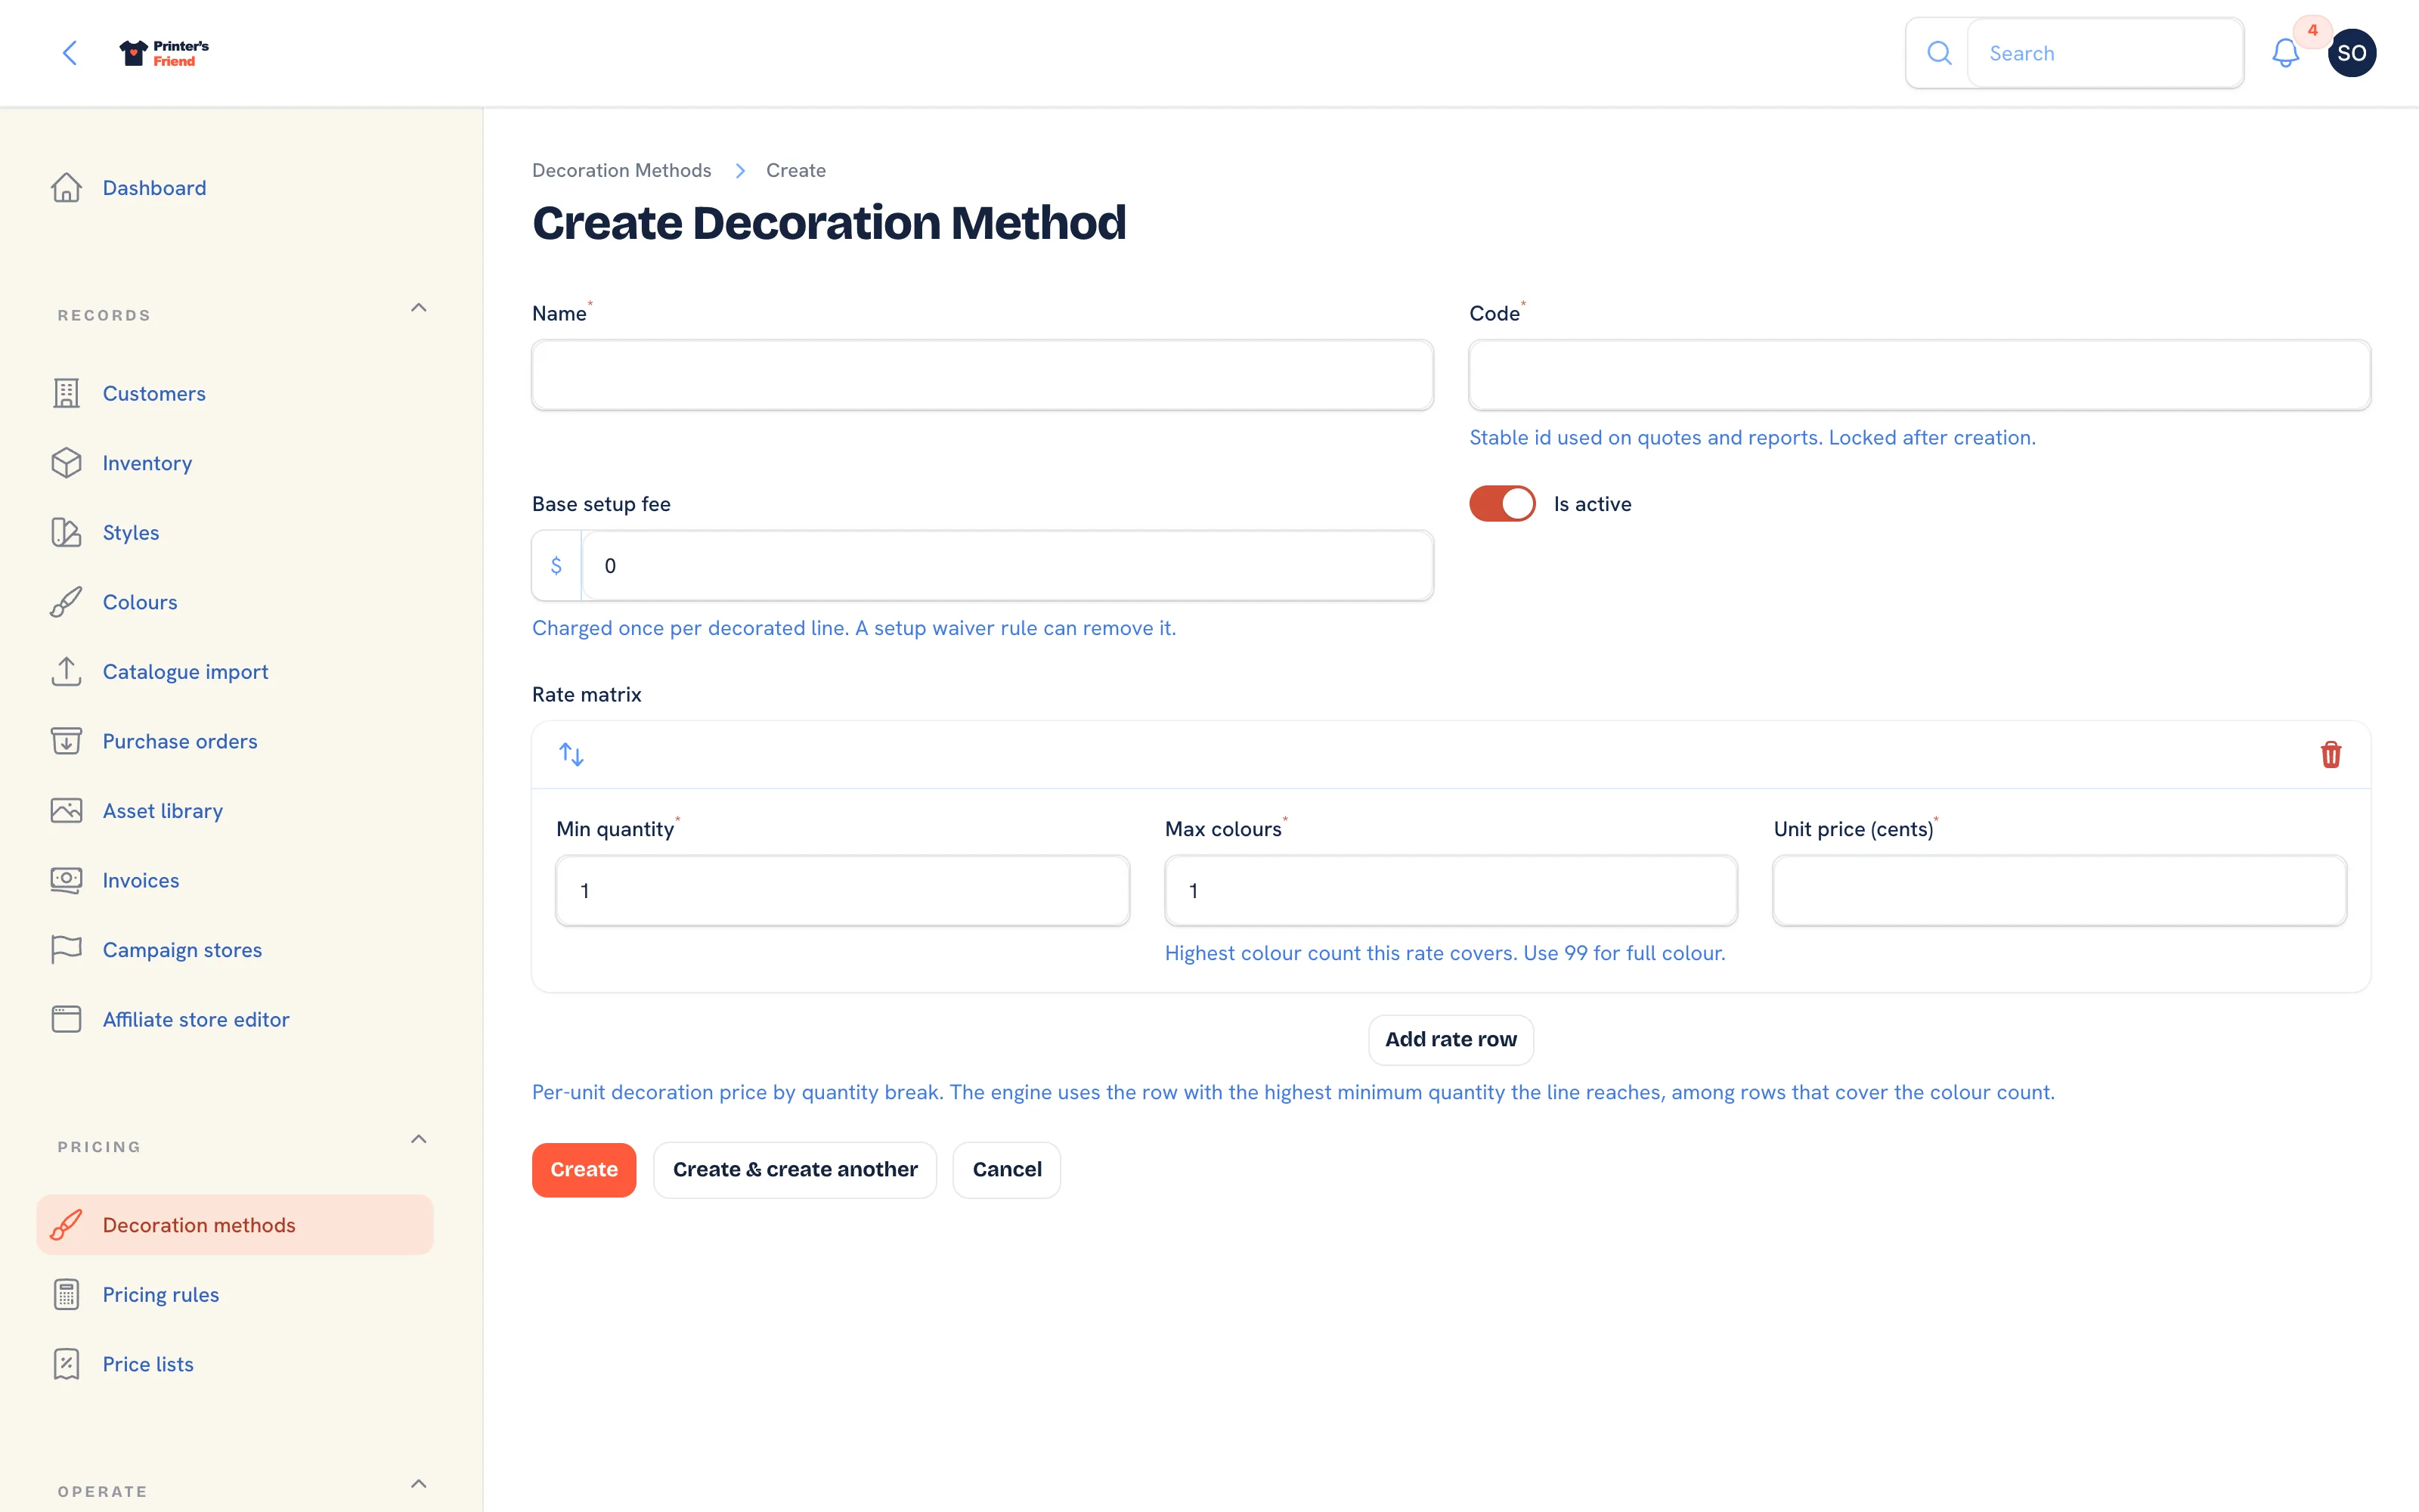Focus the Code input field
Image resolution: width=2419 pixels, height=1512 pixels.
click(x=1919, y=375)
